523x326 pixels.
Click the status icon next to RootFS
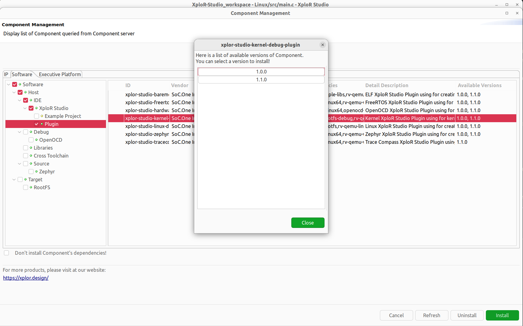coord(31,187)
